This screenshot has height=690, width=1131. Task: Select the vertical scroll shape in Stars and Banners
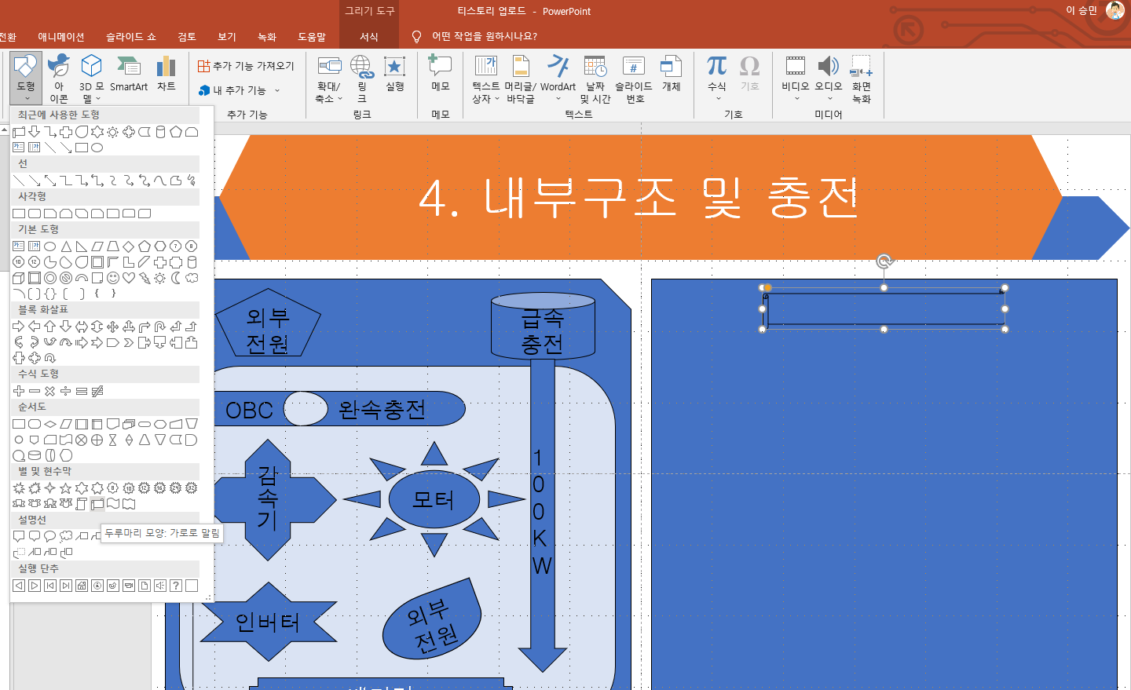(x=82, y=504)
